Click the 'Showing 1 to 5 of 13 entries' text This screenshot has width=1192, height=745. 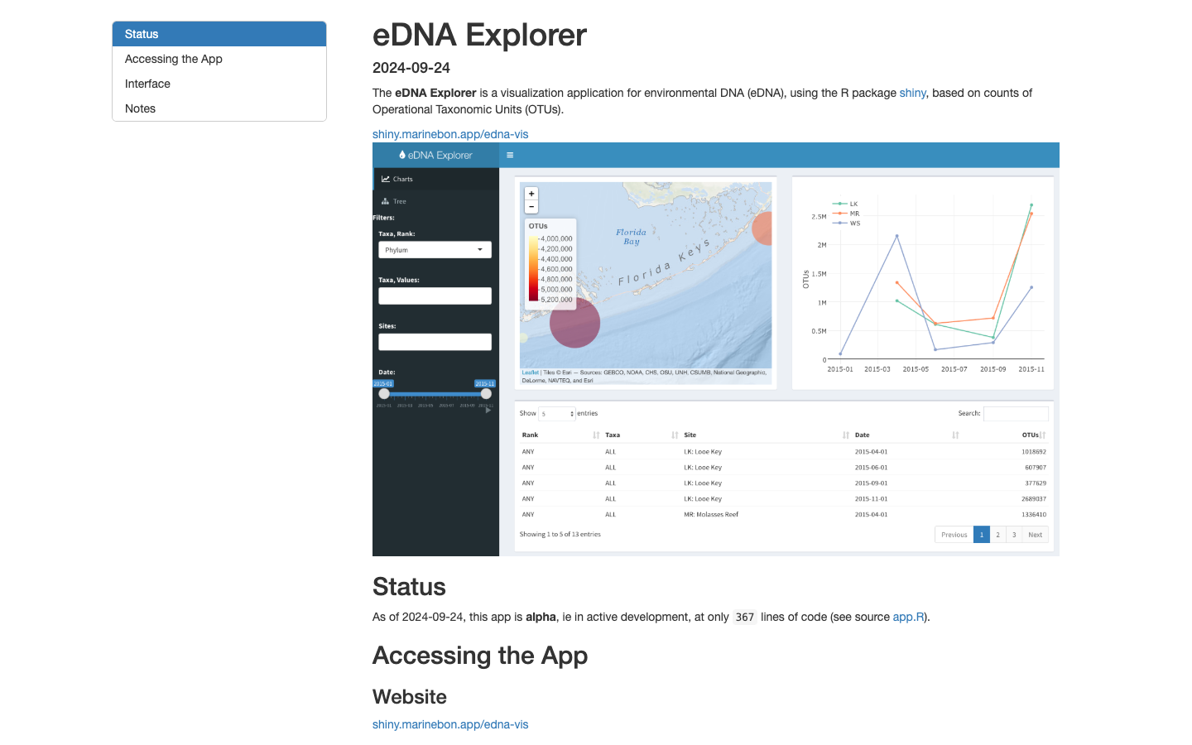coord(560,535)
